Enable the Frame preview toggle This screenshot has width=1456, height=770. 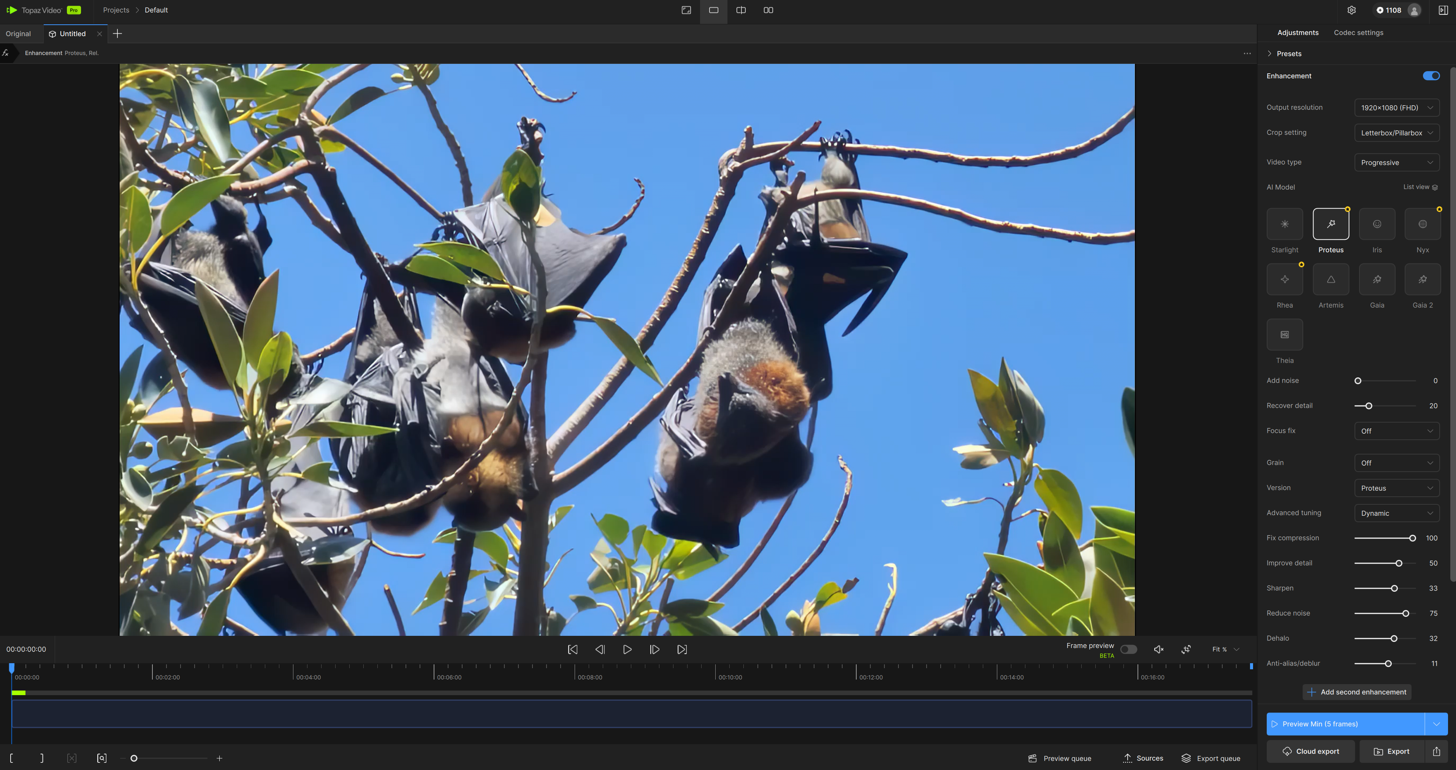1128,649
